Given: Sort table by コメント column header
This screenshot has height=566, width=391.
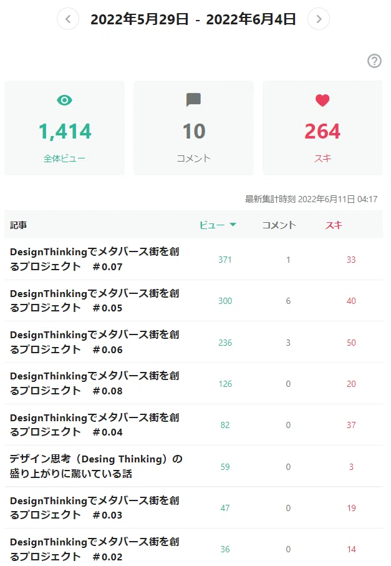Looking at the screenshot, I should click(279, 225).
